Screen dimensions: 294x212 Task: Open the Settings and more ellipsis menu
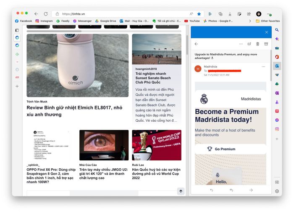tap(269, 14)
